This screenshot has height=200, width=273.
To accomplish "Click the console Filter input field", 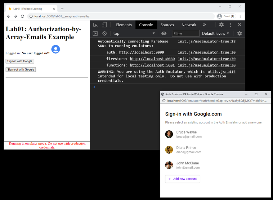I will coord(186,33).
